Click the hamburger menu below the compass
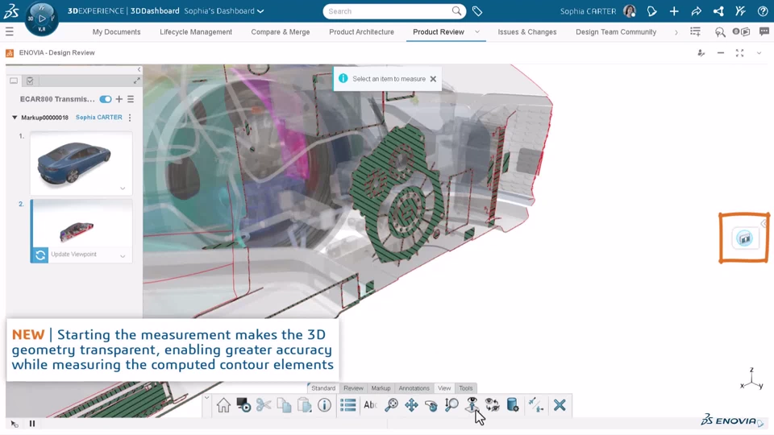774x435 pixels. [x=10, y=31]
